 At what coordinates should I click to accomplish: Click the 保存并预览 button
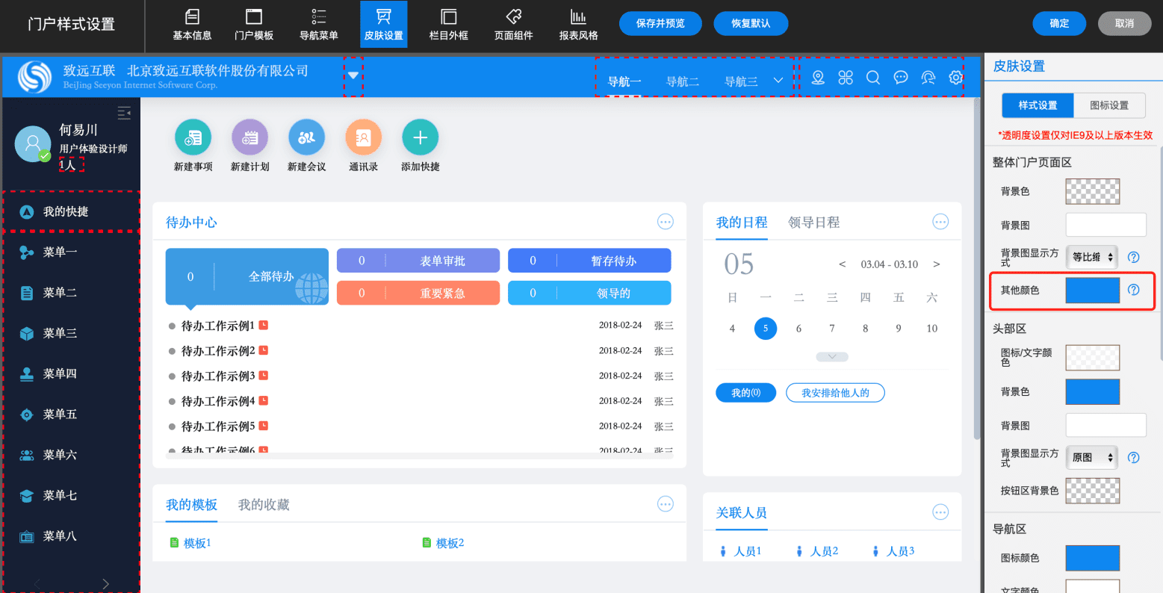pos(661,23)
